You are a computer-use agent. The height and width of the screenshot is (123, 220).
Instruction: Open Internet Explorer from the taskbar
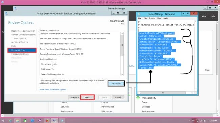coord(10,121)
